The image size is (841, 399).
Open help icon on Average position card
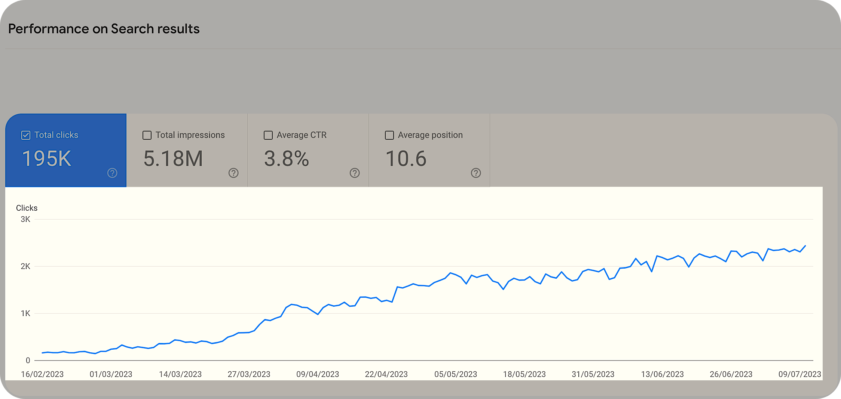point(476,173)
